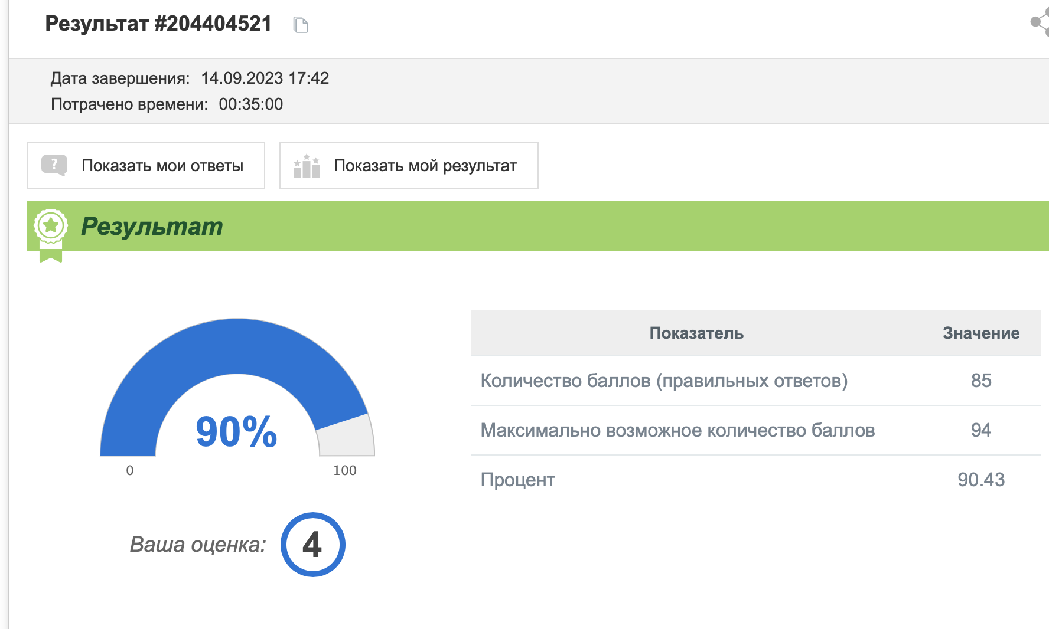Viewport: 1049px width, 629px height.
Task: Click the share icon at top right
Action: [1040, 22]
